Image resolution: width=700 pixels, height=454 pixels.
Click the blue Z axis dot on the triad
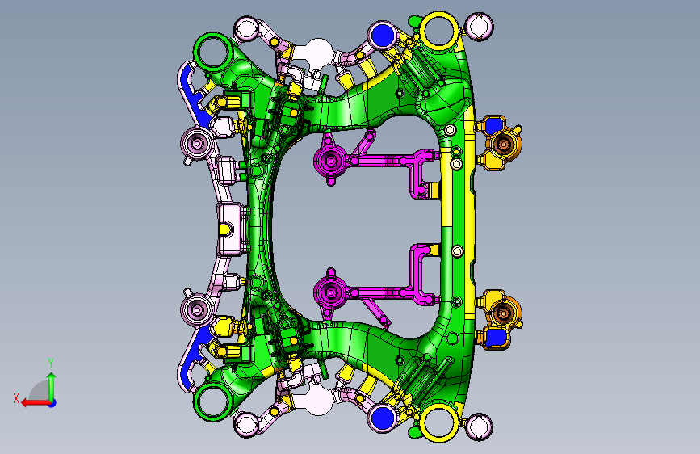pyautogui.click(x=52, y=403)
